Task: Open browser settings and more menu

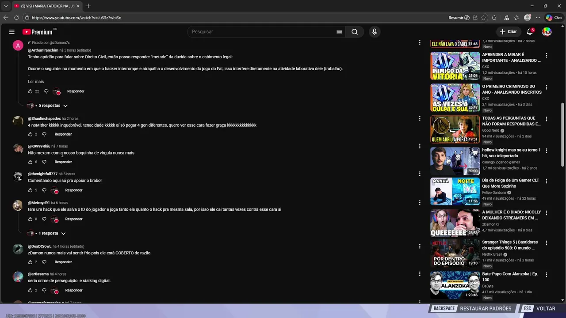Action: pos(538,18)
